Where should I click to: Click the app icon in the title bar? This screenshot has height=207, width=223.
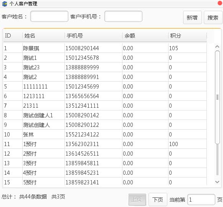(x=5, y=3)
